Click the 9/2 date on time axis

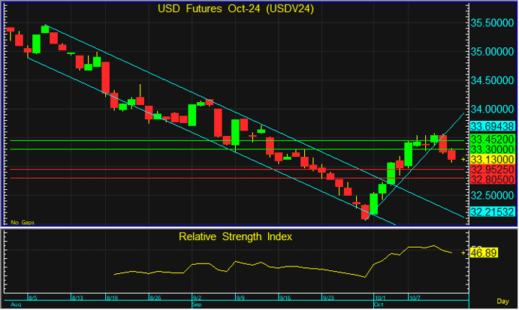coord(197,297)
